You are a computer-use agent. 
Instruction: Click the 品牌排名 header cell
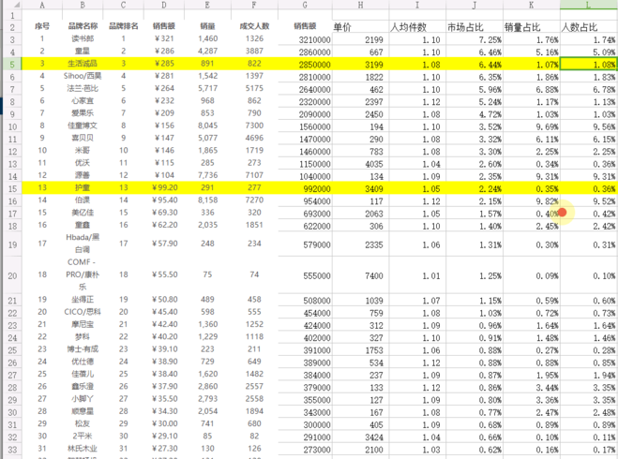pos(124,26)
